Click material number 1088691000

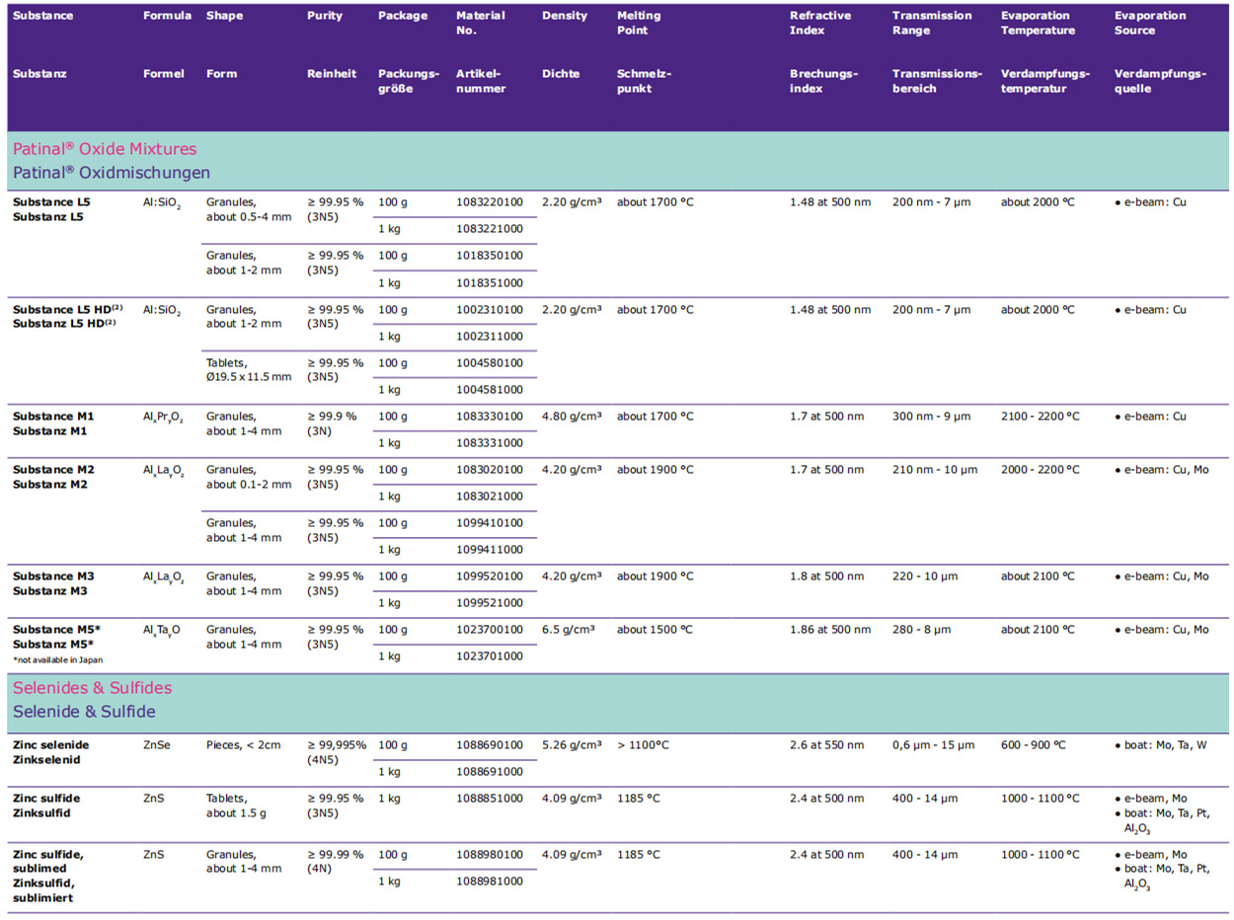(x=490, y=772)
